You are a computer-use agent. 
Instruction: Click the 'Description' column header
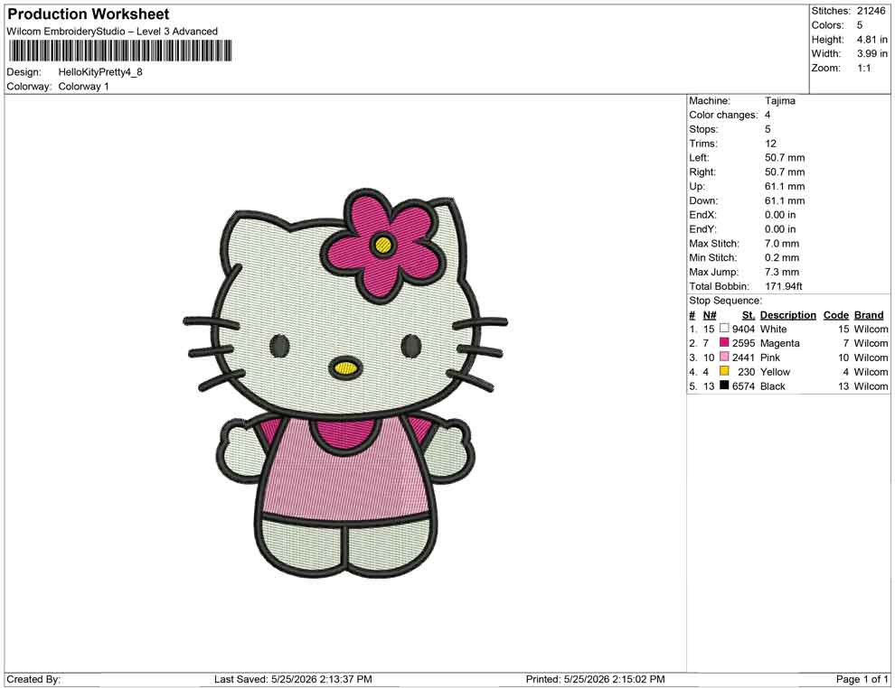(x=788, y=314)
